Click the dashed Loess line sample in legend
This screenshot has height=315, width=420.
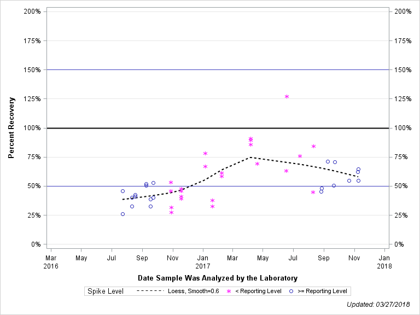150,291
